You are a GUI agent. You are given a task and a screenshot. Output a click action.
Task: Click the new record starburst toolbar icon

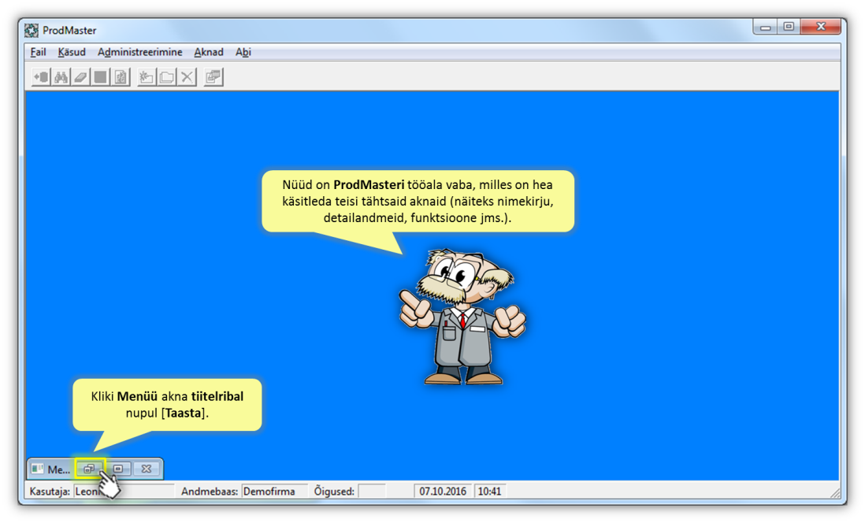tap(147, 77)
